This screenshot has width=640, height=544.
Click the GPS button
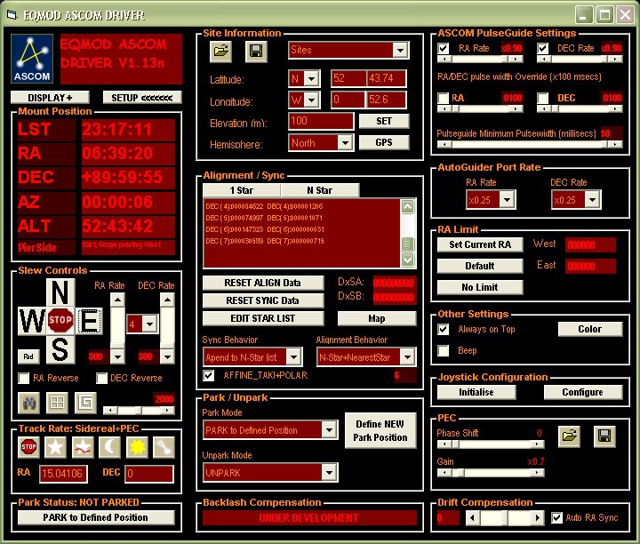pos(384,142)
